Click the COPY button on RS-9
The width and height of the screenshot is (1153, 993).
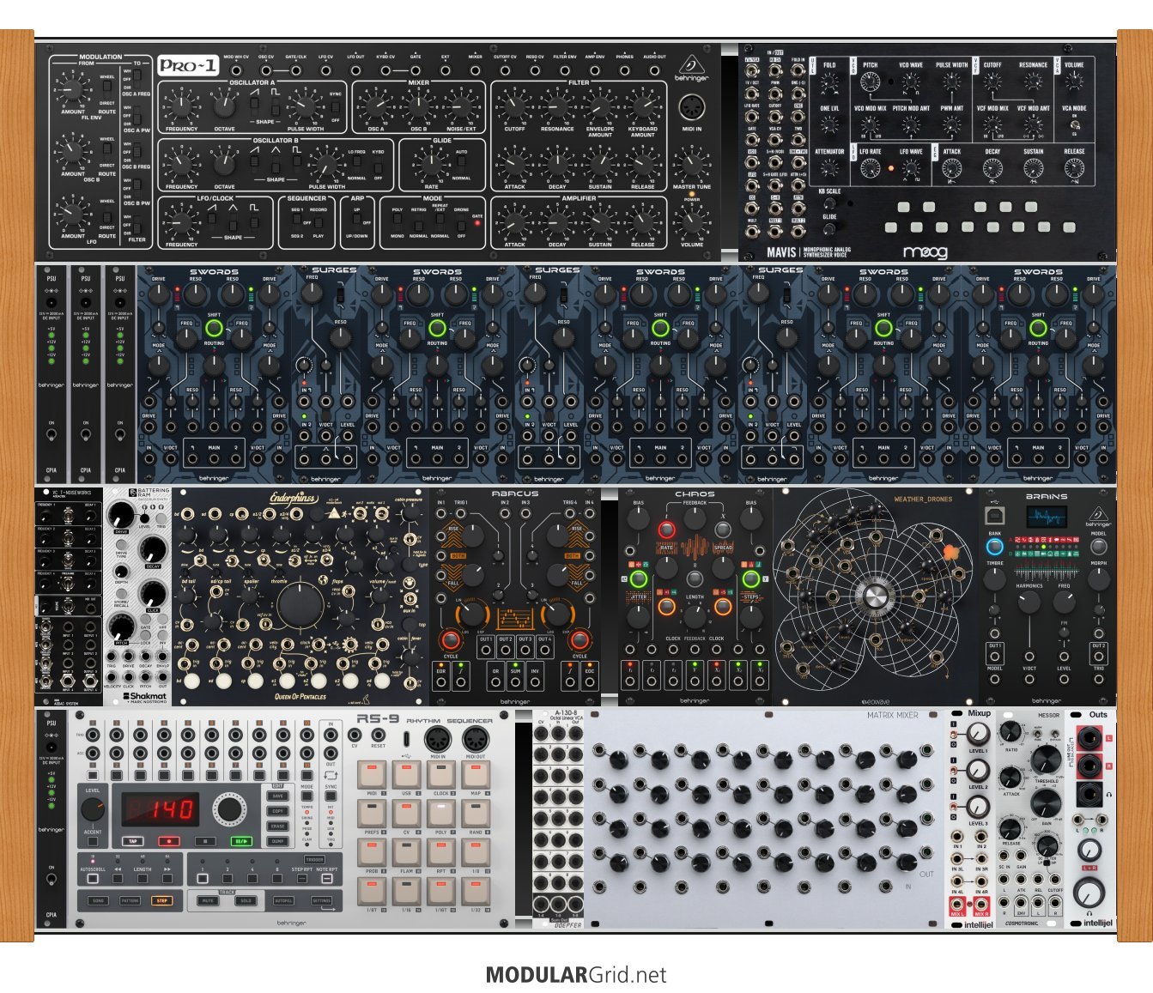(278, 811)
